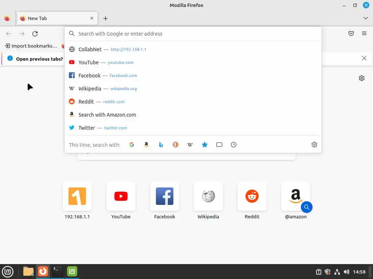Choose Search with Amazon.com suggestion

pyautogui.click(x=193, y=114)
